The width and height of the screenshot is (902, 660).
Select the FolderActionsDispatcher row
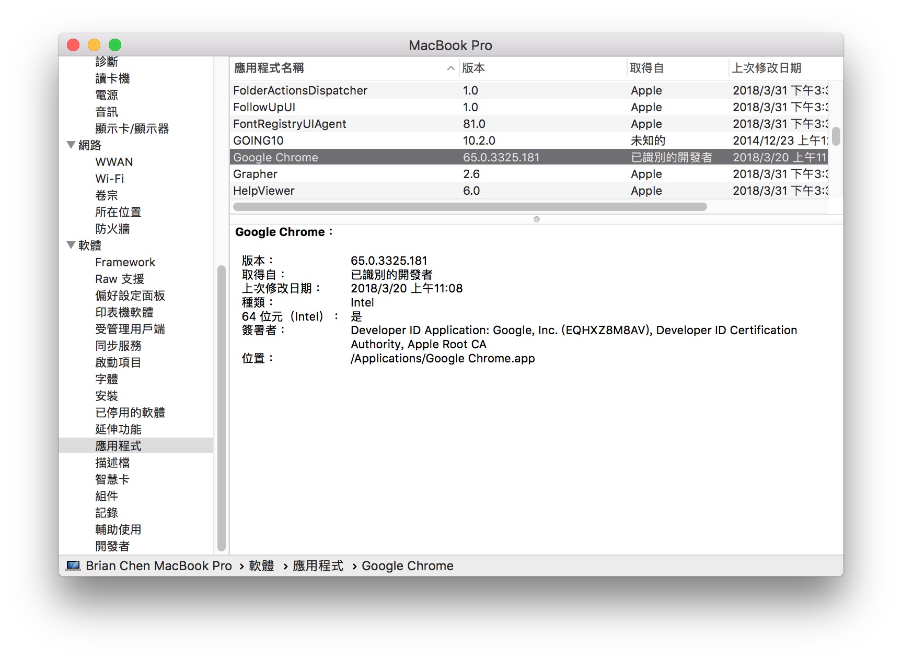pos(529,90)
